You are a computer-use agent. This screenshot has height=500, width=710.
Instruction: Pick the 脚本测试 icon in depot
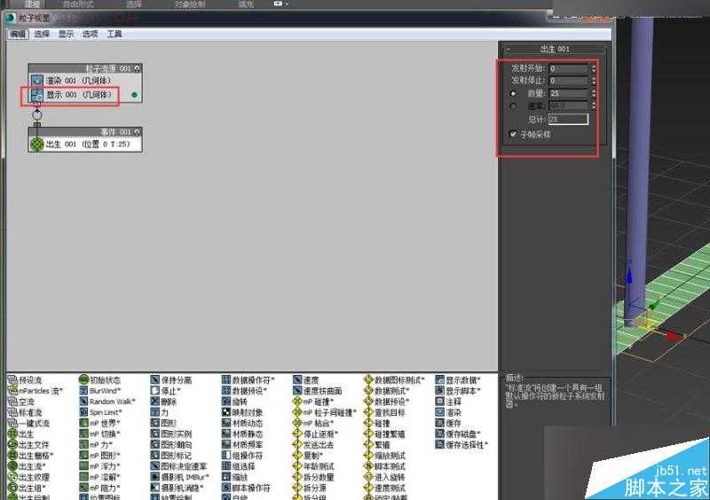(x=368, y=466)
